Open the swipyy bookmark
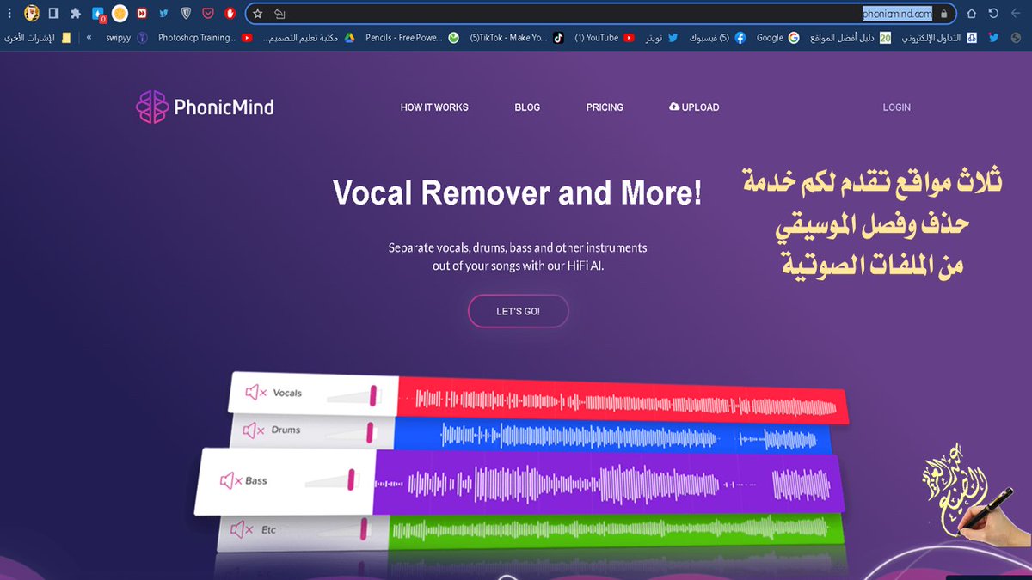Image resolution: width=1032 pixels, height=580 pixels. (126, 38)
